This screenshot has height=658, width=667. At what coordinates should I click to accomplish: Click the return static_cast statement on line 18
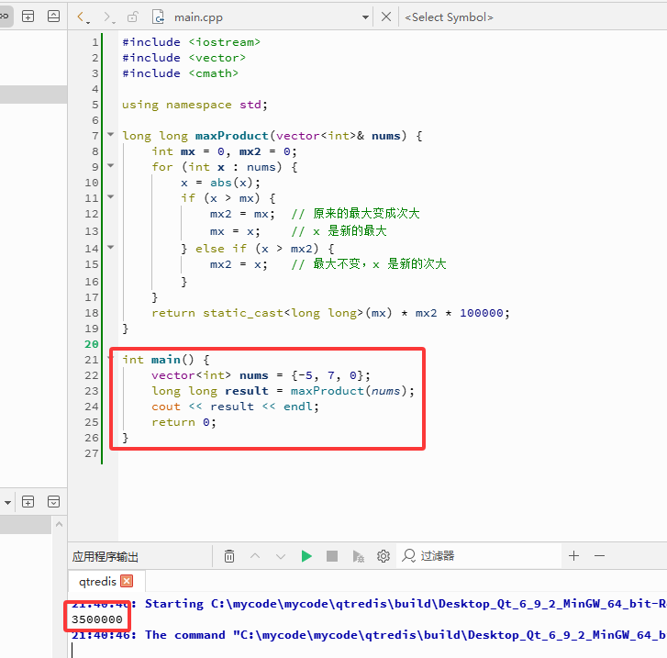(330, 313)
